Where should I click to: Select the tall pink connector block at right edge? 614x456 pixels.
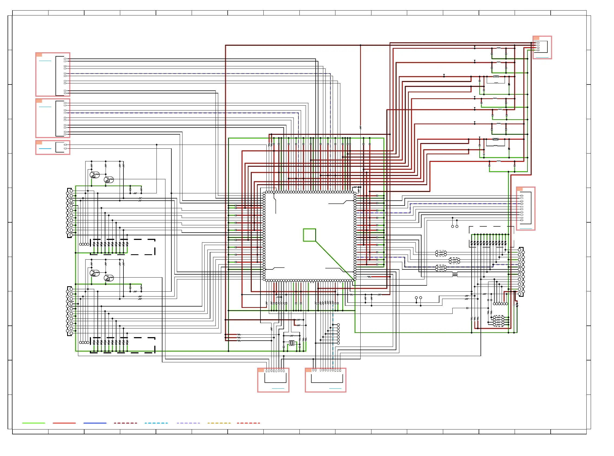pyautogui.click(x=525, y=209)
